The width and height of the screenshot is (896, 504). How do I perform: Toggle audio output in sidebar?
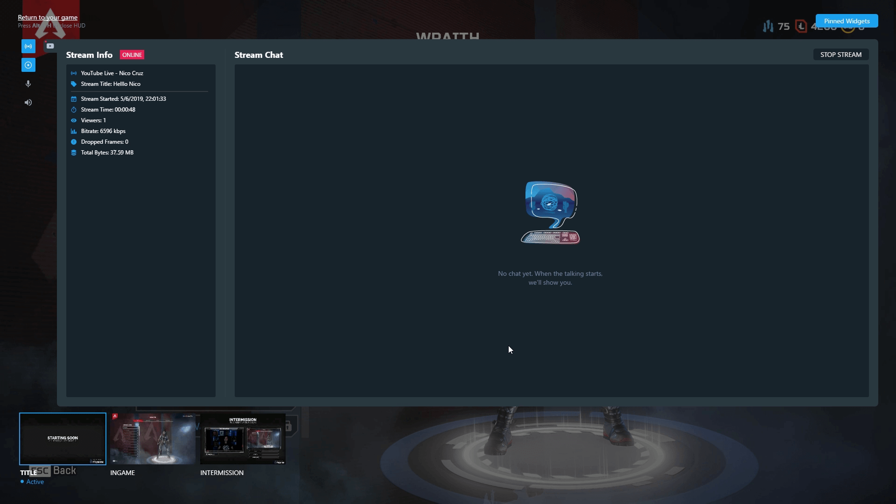tap(28, 102)
